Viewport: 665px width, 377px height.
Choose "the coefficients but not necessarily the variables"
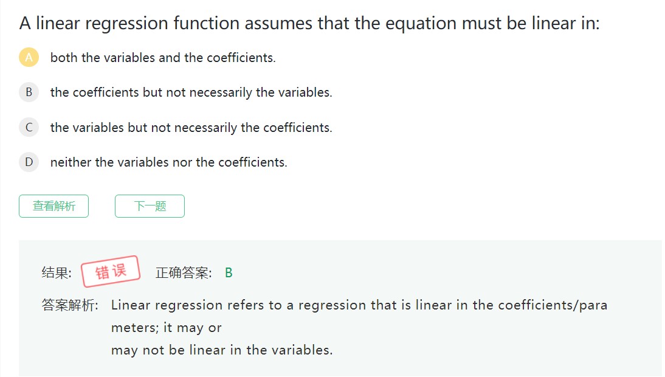point(191,92)
